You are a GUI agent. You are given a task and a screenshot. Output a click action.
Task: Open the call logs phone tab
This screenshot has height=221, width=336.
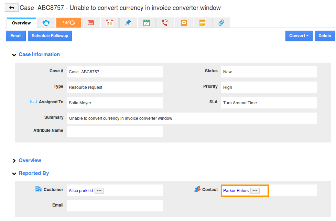pos(165,23)
